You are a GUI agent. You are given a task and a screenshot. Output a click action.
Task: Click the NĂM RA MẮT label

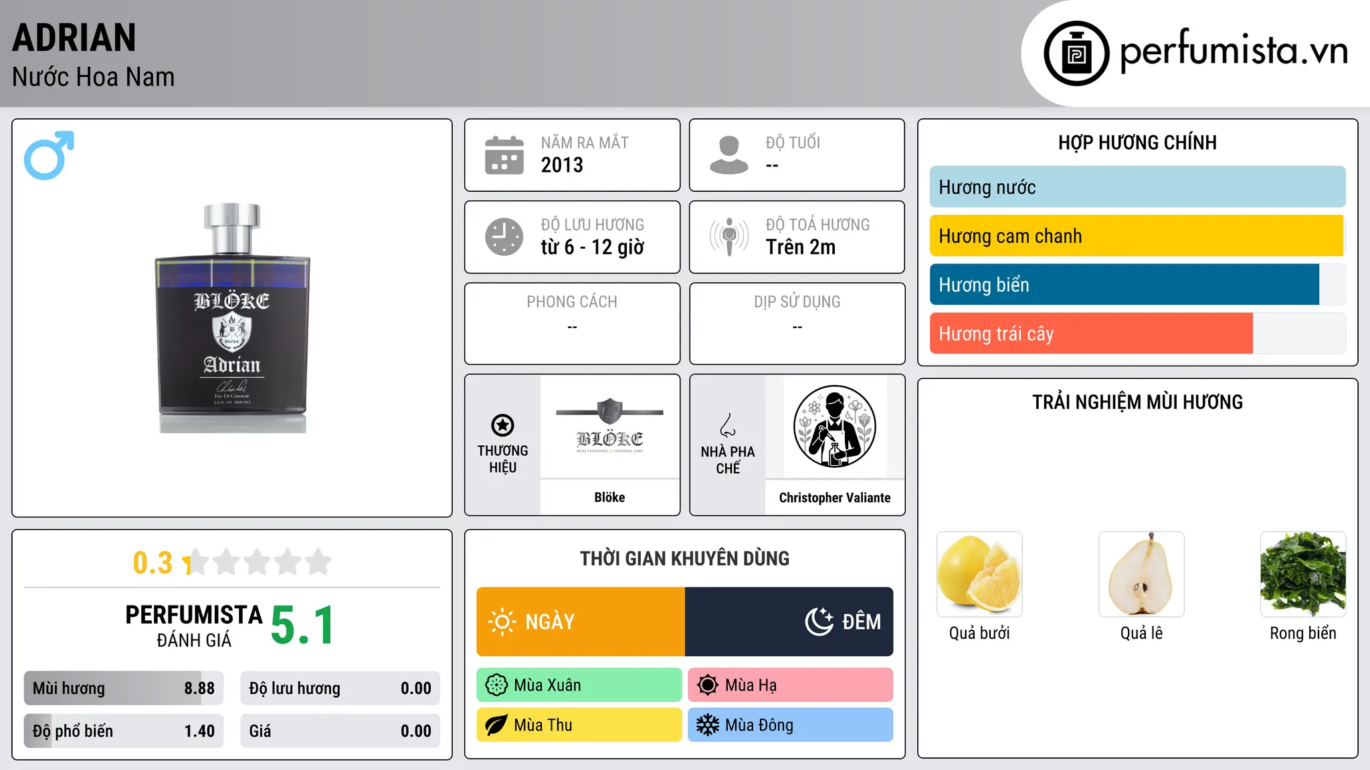click(585, 143)
